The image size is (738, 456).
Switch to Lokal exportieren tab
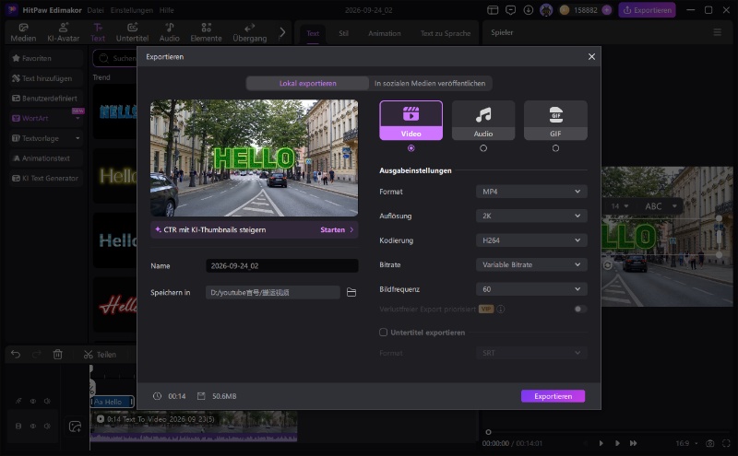(308, 83)
